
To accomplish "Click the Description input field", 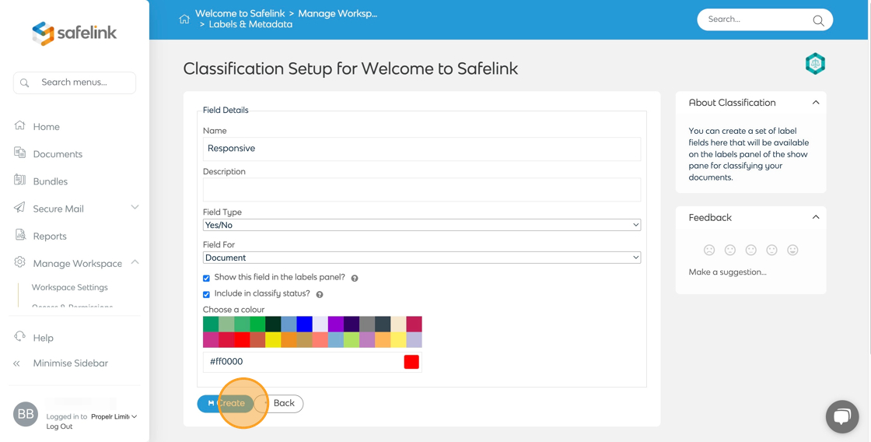I will click(422, 189).
